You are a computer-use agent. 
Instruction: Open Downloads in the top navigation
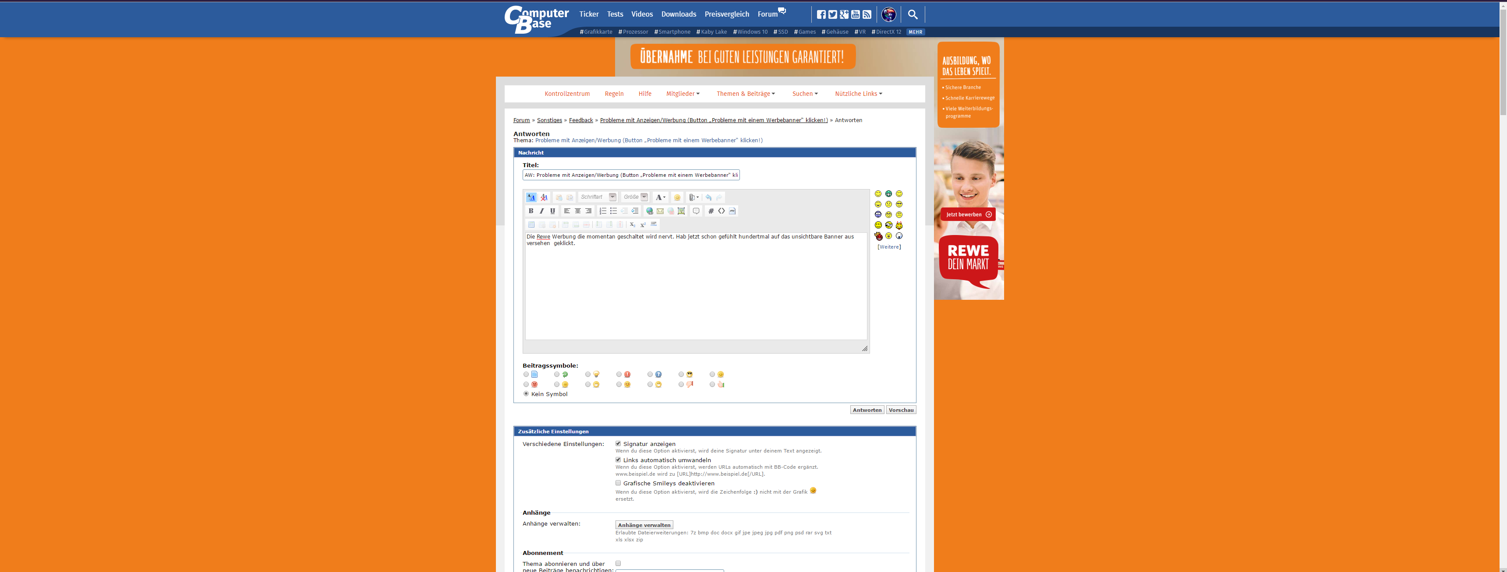coord(678,14)
